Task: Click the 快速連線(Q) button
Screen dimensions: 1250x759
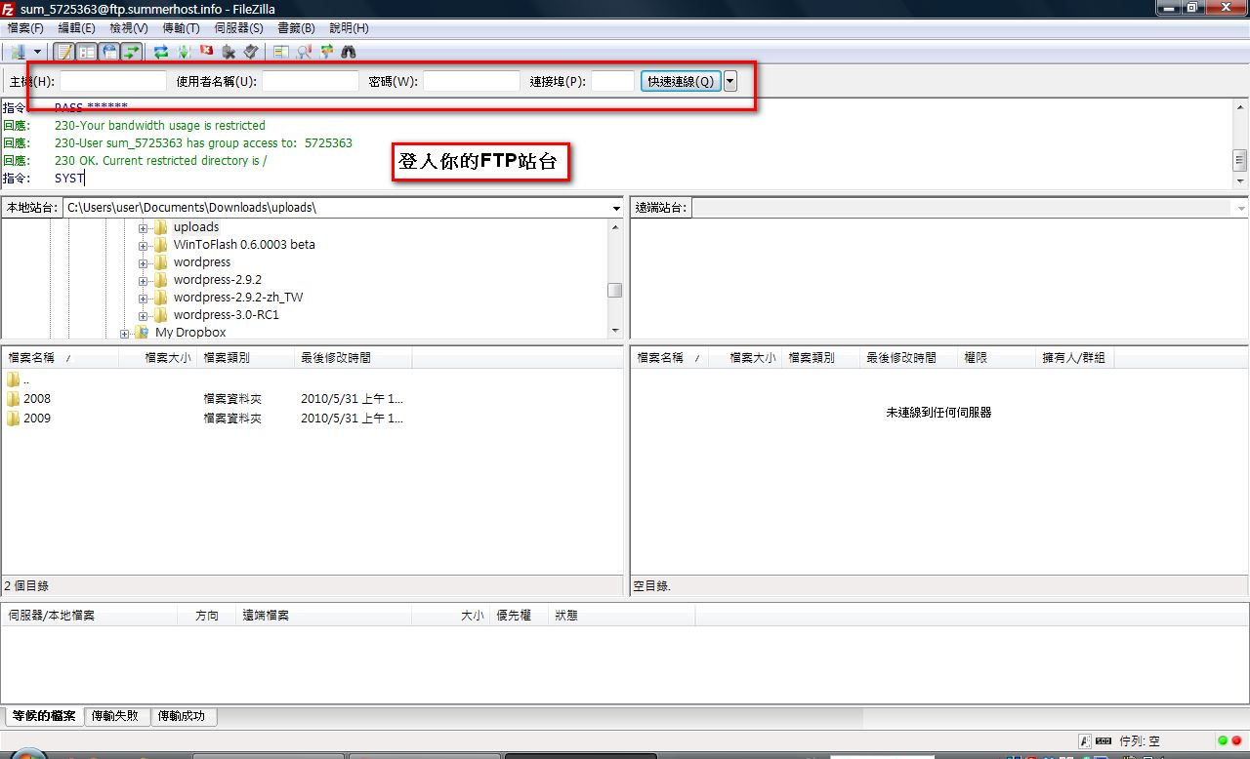Action: click(x=681, y=81)
